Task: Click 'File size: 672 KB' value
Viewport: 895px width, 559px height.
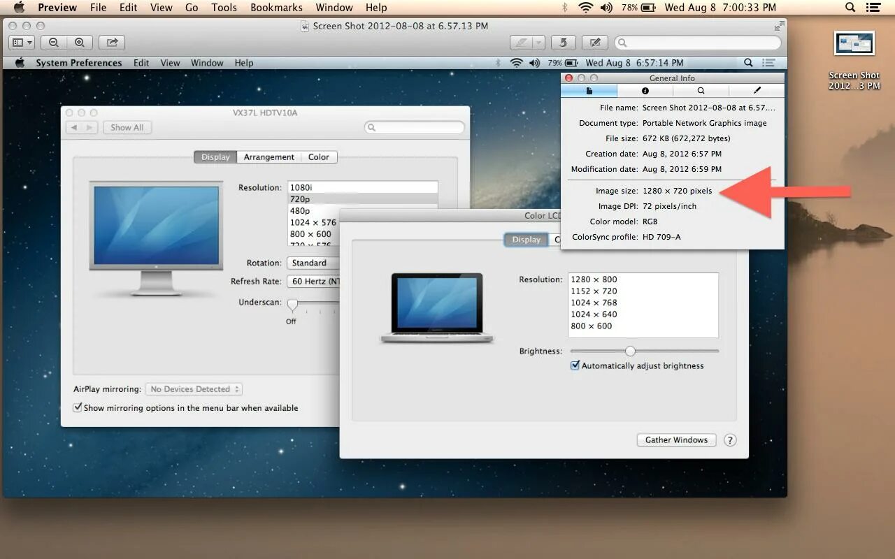Action: tap(686, 138)
